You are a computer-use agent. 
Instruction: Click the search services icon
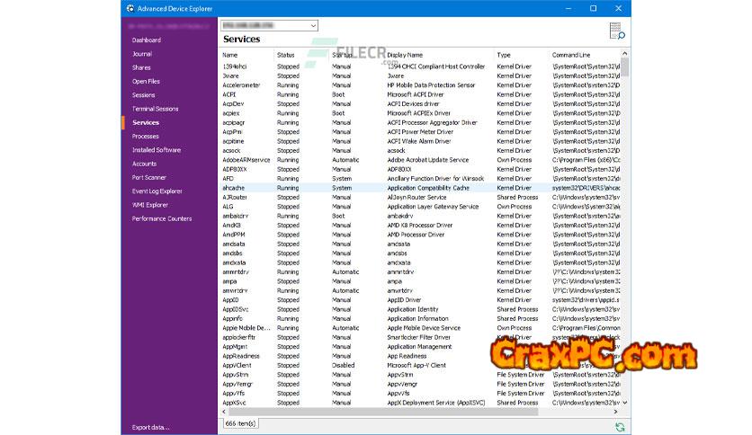tap(616, 31)
